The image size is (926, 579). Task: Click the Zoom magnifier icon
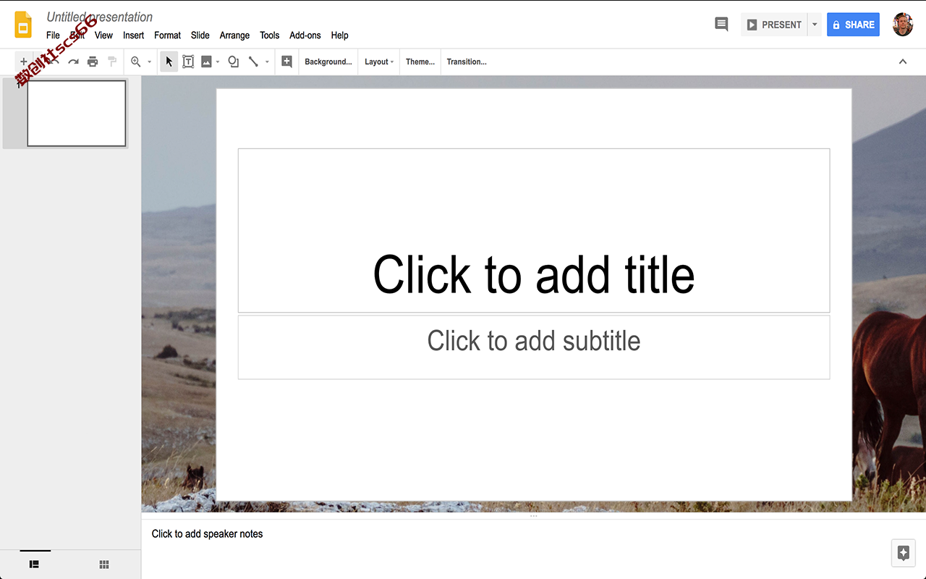tap(135, 62)
